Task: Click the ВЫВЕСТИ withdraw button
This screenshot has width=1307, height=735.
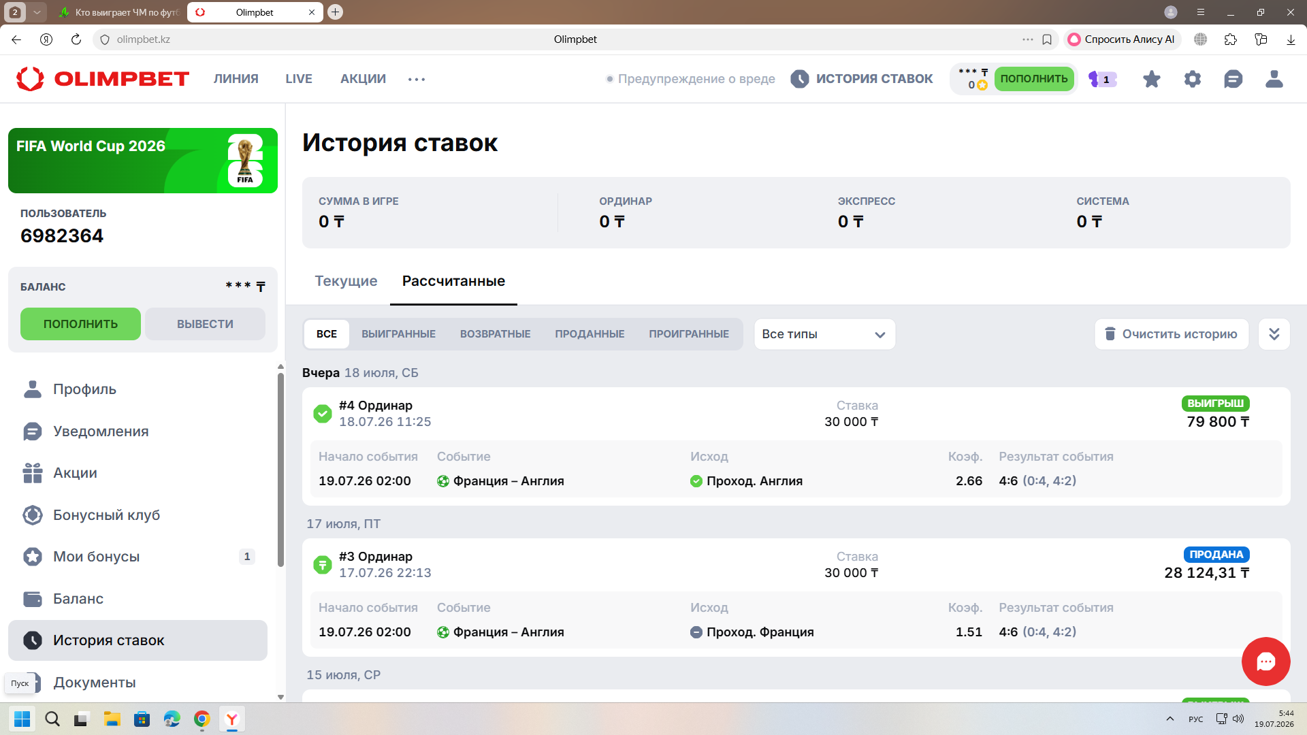Action: pos(205,324)
